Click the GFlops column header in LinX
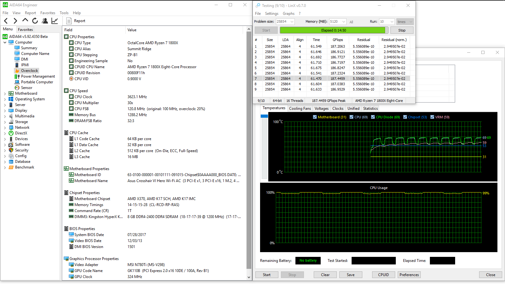Screen dimensions: 505x284 tap(338, 40)
